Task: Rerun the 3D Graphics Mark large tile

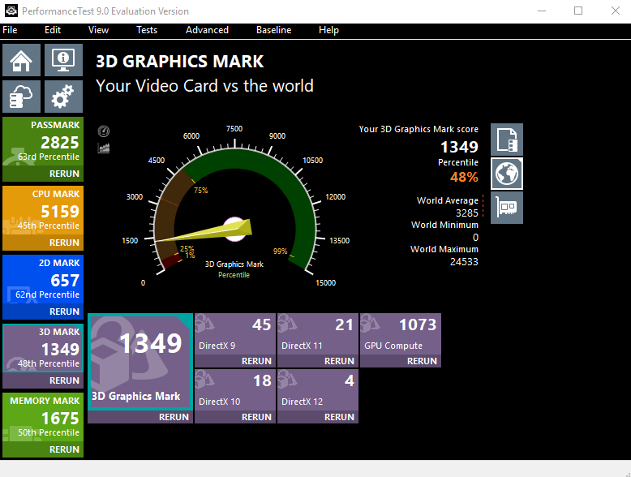Action: [x=174, y=417]
